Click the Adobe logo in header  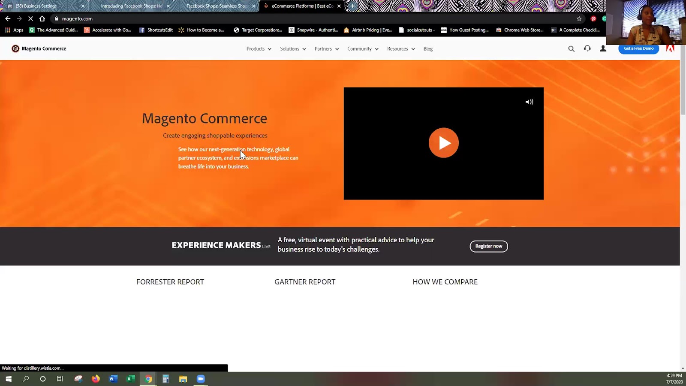670,48
